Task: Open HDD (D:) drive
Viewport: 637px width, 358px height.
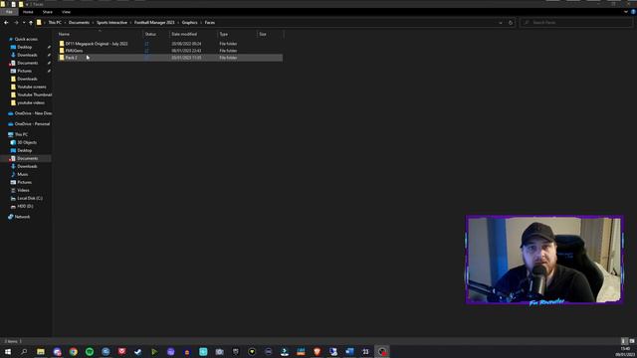Action: [25, 206]
